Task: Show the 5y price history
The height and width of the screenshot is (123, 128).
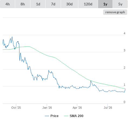Action: point(120,4)
